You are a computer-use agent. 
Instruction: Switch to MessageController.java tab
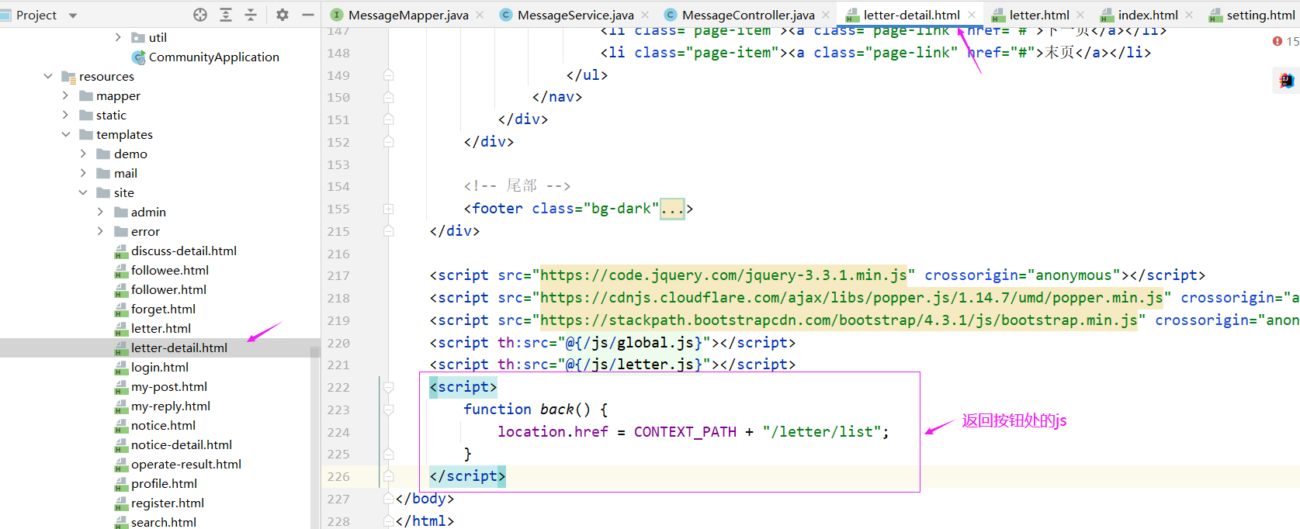748,15
